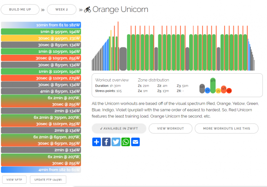This screenshot has width=267, height=187.
Task: Click the Z5: 13m zone entry
Action: point(163,91)
